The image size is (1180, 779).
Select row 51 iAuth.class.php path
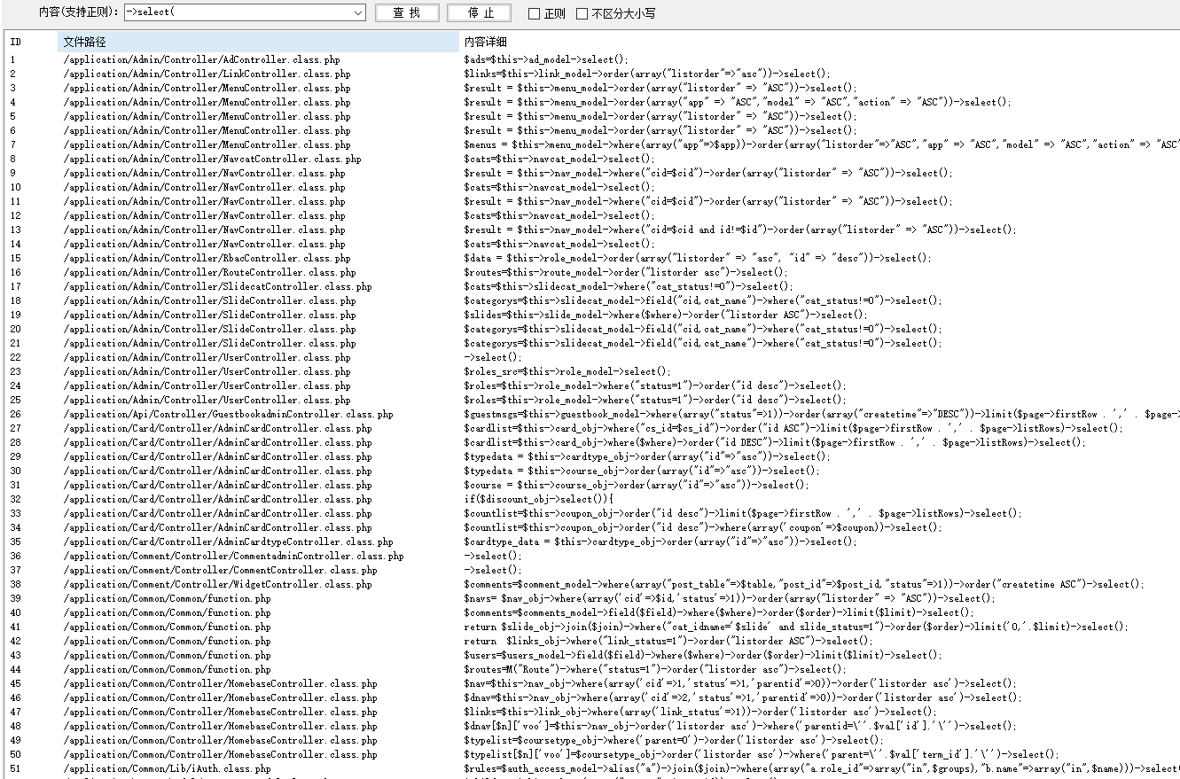click(x=167, y=768)
